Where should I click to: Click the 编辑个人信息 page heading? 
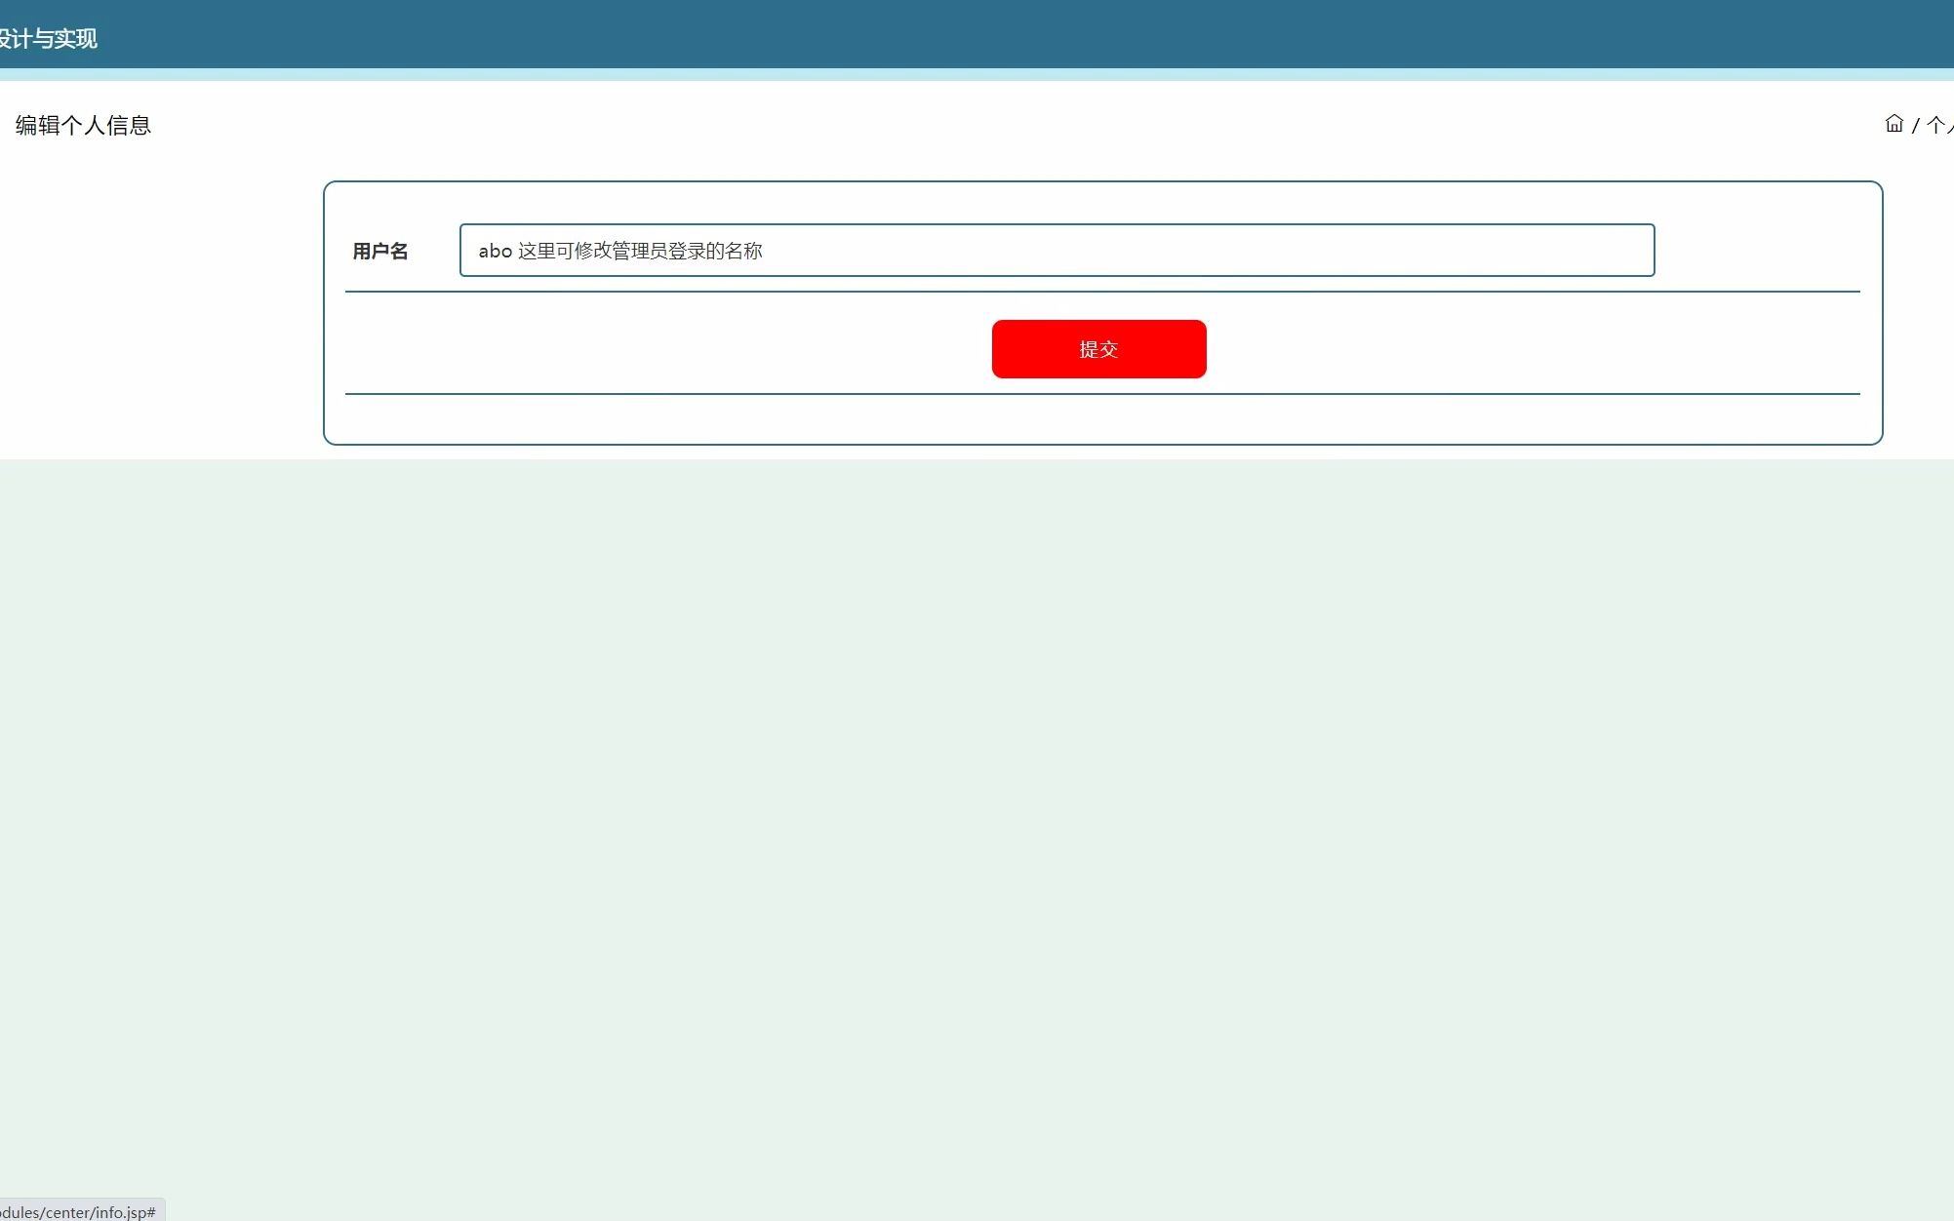tap(82, 125)
